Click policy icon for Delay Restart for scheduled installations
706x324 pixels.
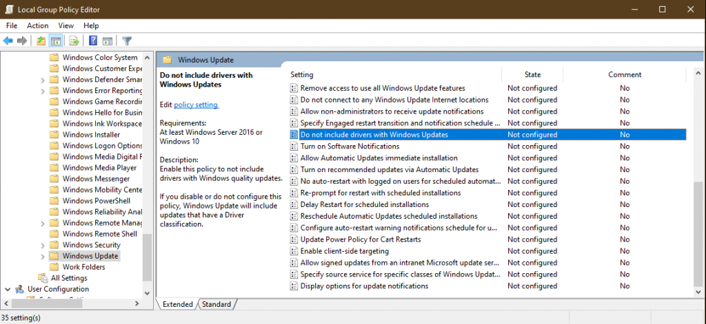294,204
